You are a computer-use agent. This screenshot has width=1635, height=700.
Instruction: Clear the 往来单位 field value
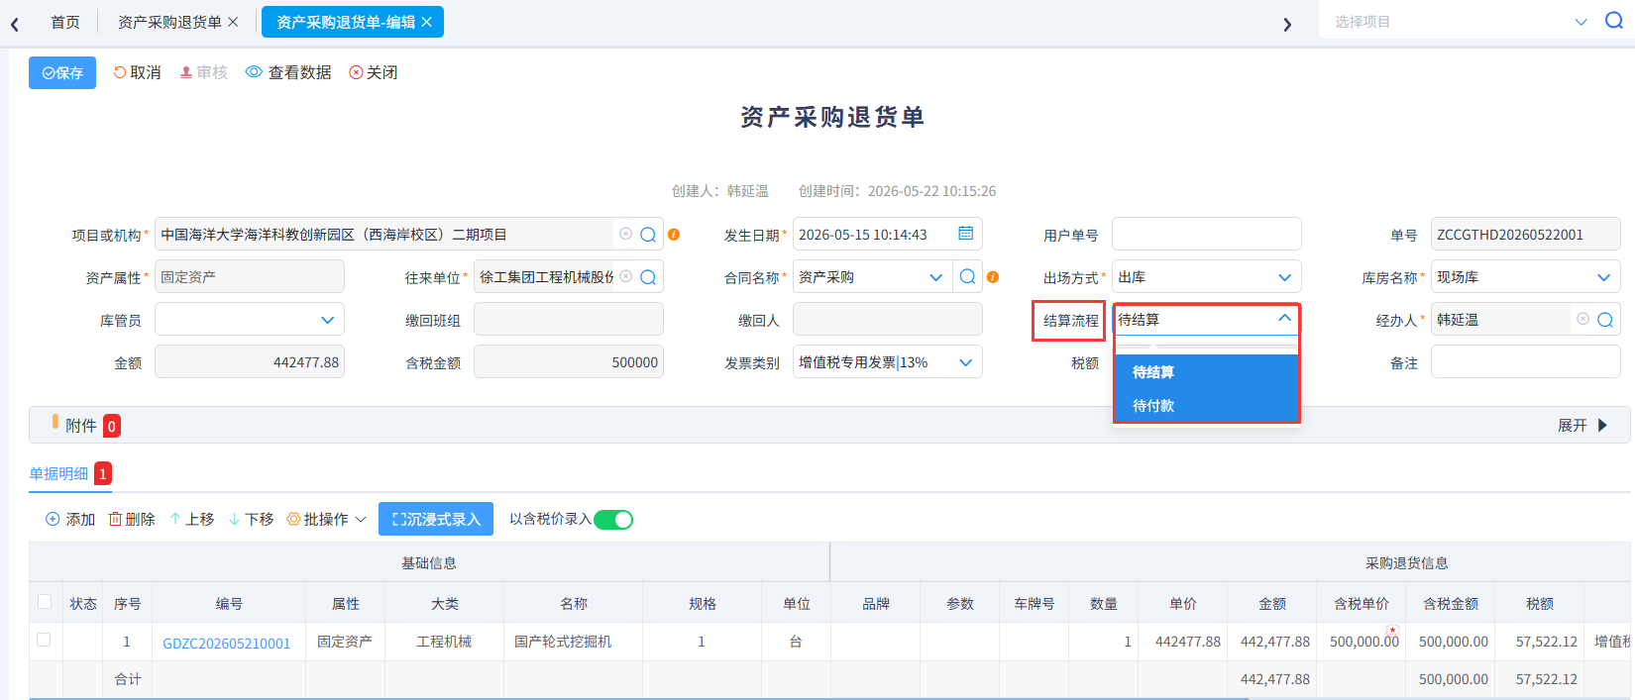[626, 277]
